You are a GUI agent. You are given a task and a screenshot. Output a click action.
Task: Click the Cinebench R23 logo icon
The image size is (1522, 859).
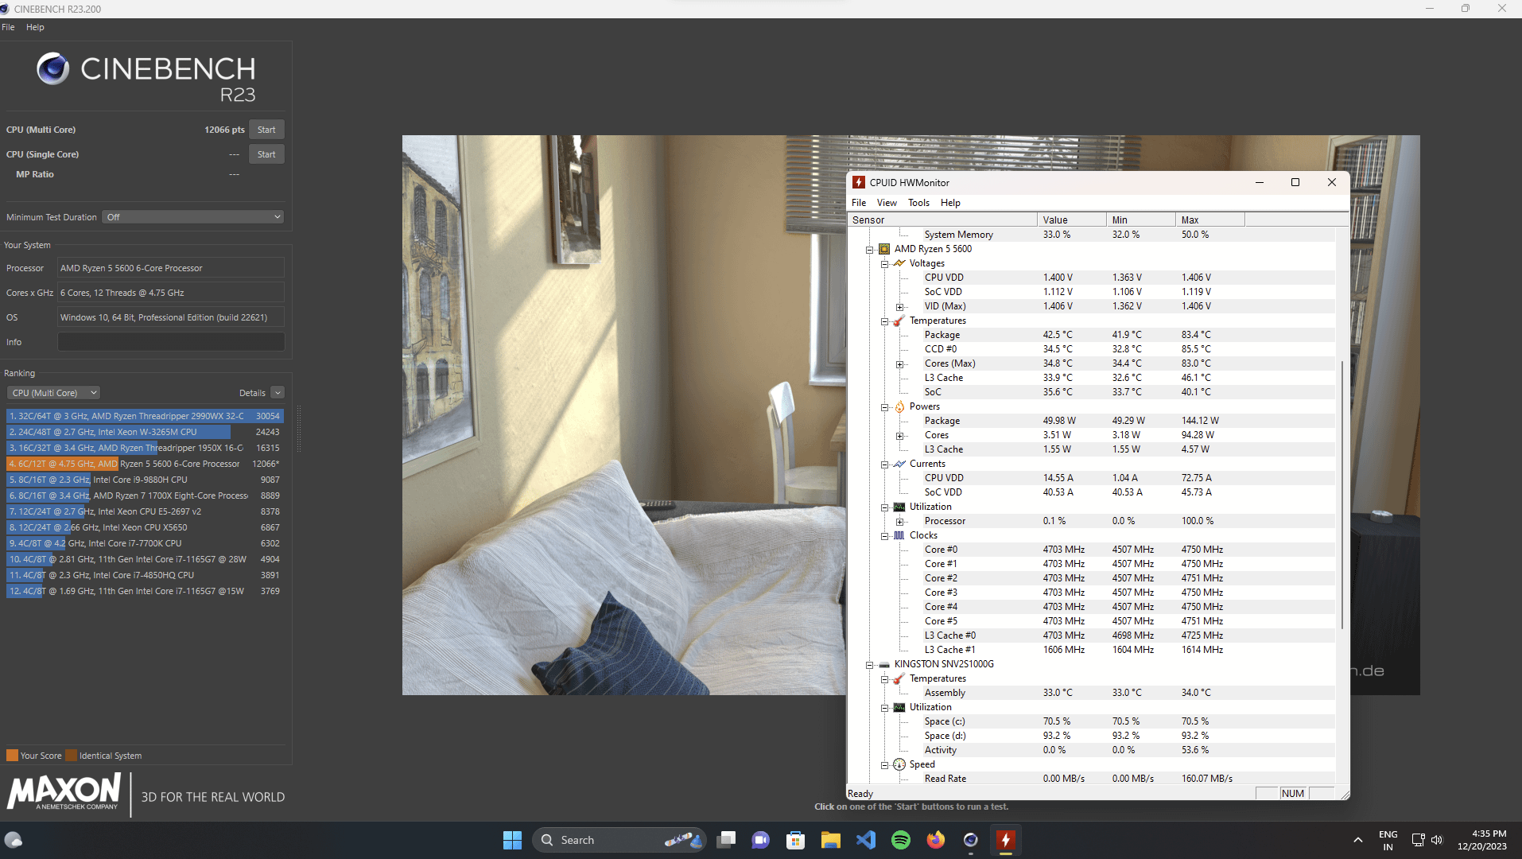[x=53, y=68]
